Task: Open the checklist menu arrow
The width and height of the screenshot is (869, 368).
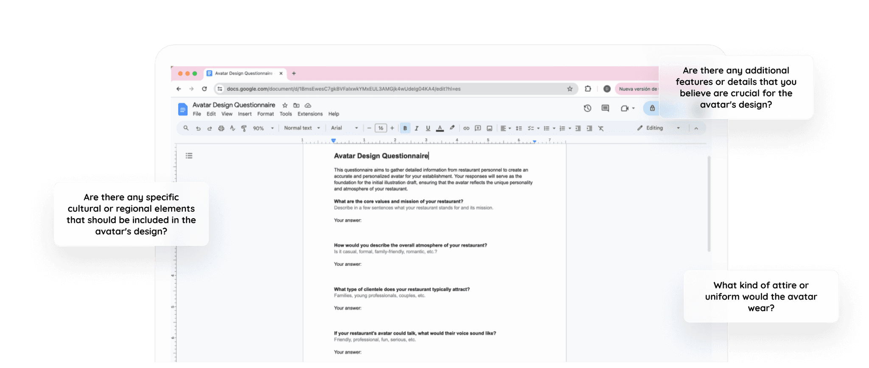Action: click(x=538, y=128)
